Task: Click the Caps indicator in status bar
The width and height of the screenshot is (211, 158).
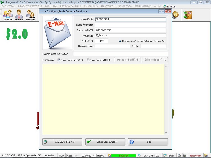Action: pyautogui.click(x=70, y=156)
